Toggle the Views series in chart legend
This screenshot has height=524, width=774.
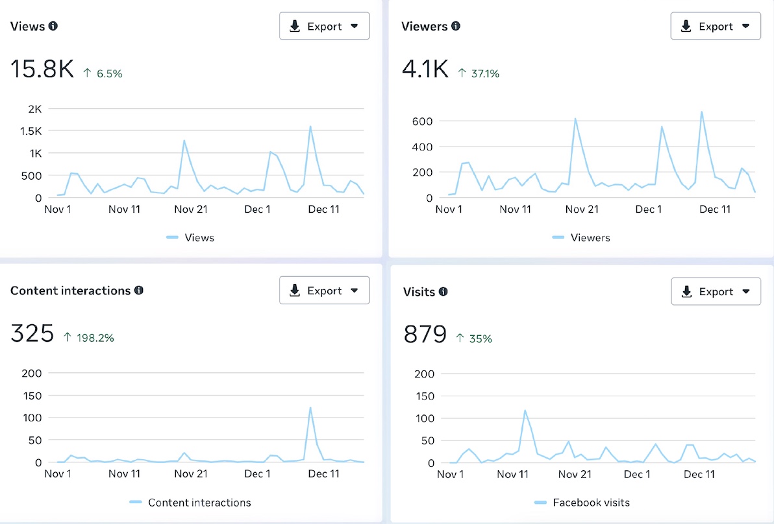coord(190,238)
